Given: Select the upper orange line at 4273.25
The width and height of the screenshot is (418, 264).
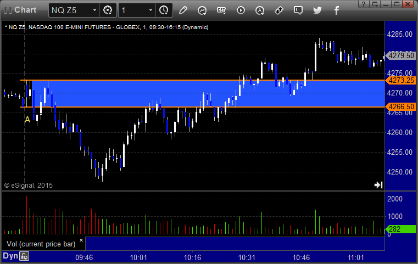Looking at the screenshot, I should click(203, 80).
